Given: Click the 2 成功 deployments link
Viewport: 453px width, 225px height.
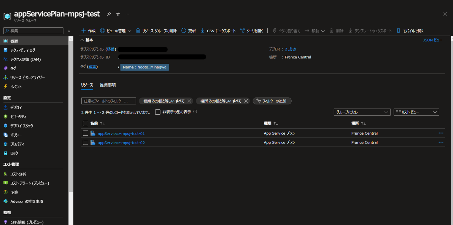Looking at the screenshot, I should pyautogui.click(x=290, y=49).
